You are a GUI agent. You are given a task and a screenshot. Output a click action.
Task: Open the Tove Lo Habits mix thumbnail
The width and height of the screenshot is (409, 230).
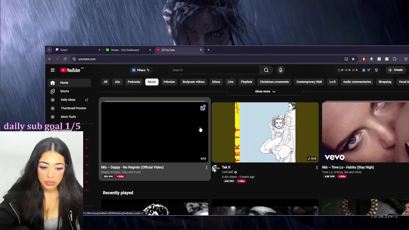point(366,132)
